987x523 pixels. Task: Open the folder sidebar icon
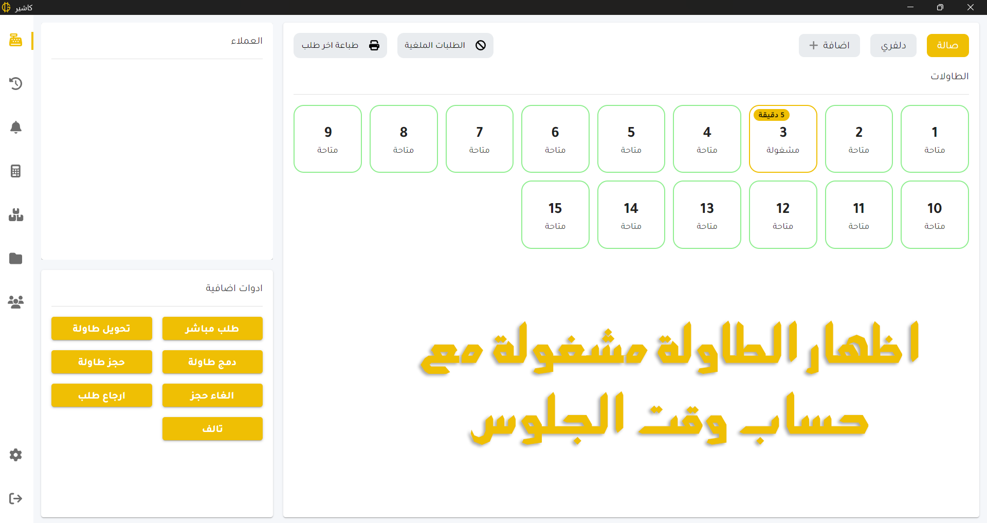pyautogui.click(x=15, y=258)
